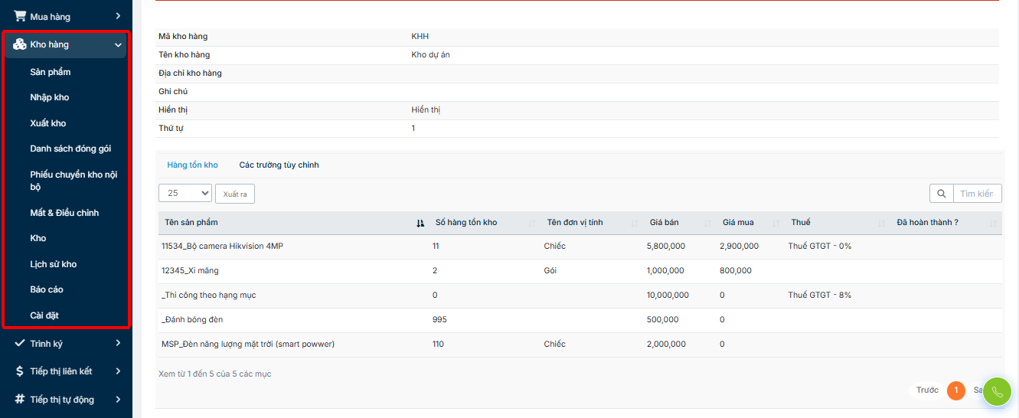Click the green phone call button
1019x418 pixels.
(997, 391)
